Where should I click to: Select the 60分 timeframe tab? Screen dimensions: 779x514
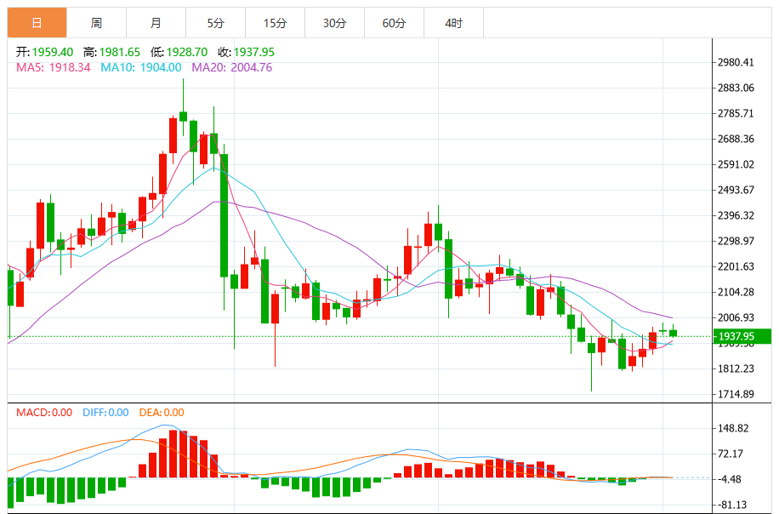(395, 23)
